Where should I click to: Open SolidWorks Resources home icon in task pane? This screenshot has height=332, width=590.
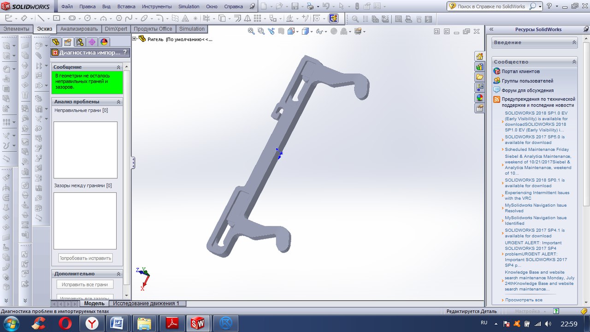click(480, 56)
